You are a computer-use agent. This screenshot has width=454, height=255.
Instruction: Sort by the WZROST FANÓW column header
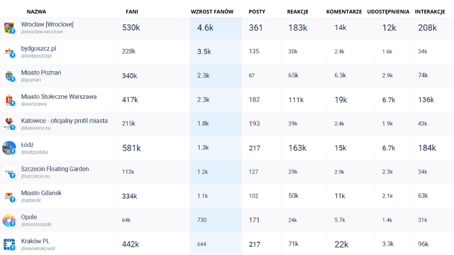(x=215, y=11)
